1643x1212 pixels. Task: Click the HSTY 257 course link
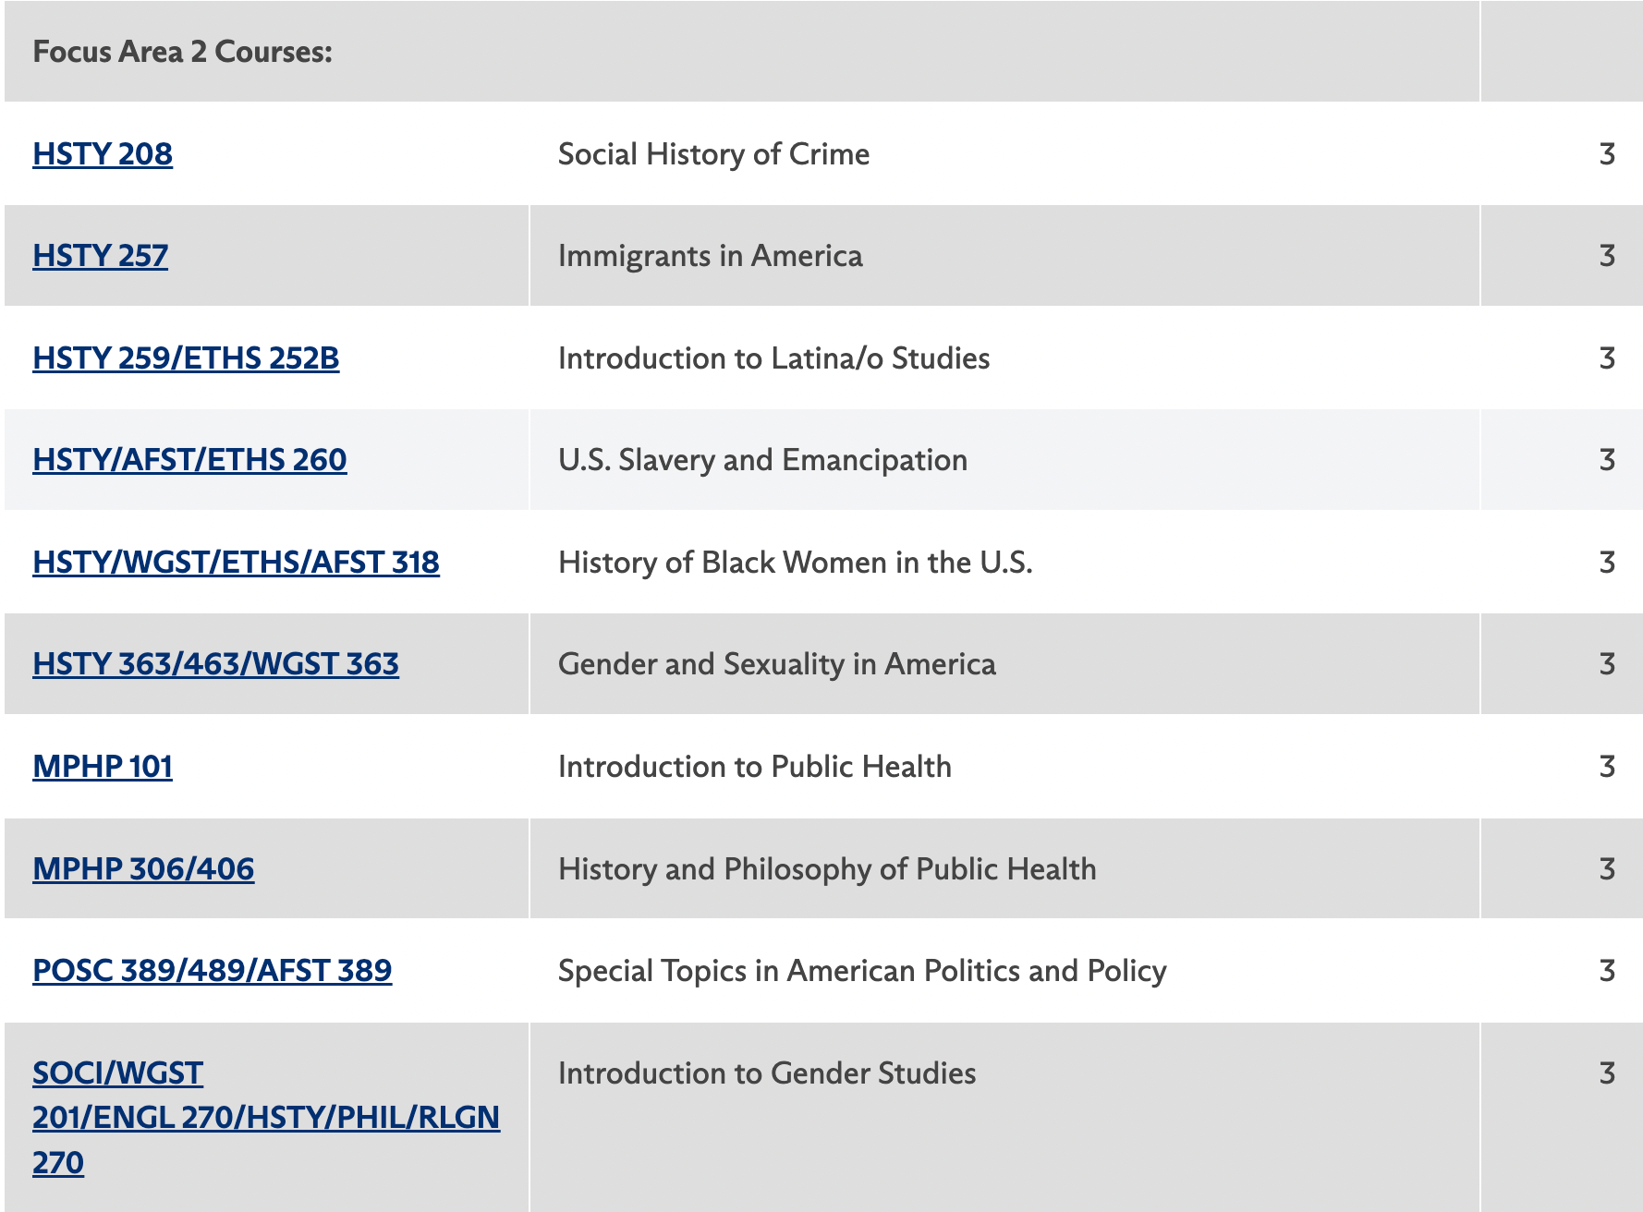(x=101, y=256)
